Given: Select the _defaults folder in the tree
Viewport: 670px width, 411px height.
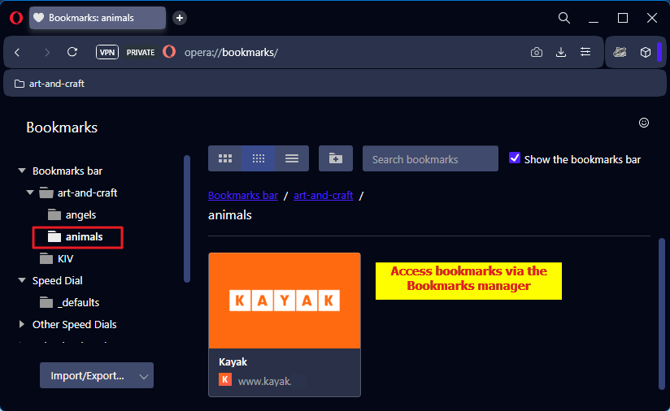Looking at the screenshot, I should point(69,303).
